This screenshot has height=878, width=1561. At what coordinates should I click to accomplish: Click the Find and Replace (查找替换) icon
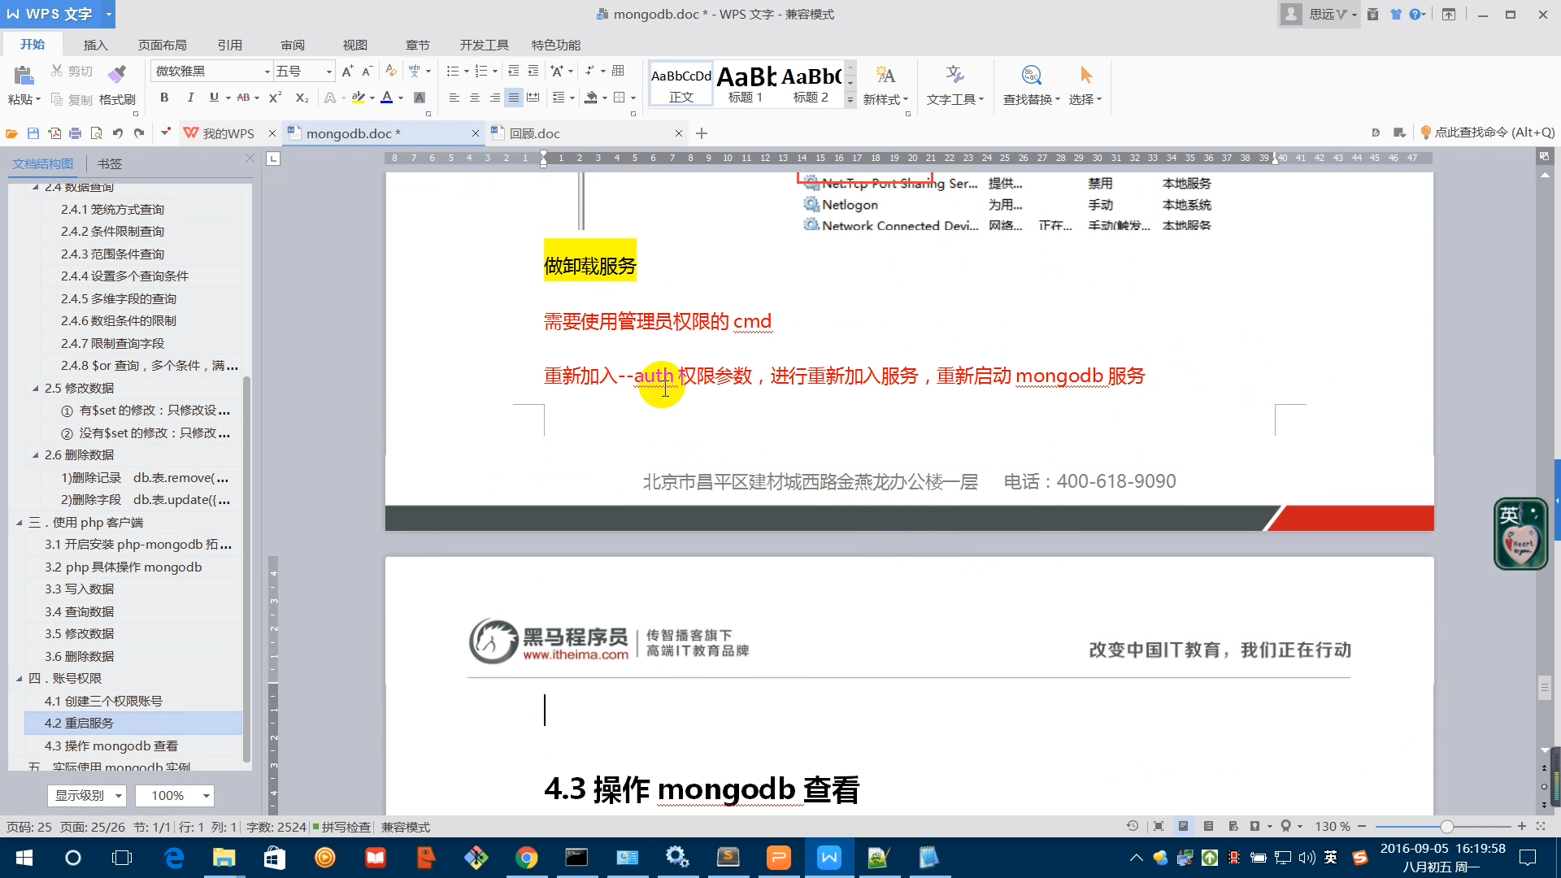click(x=1031, y=76)
